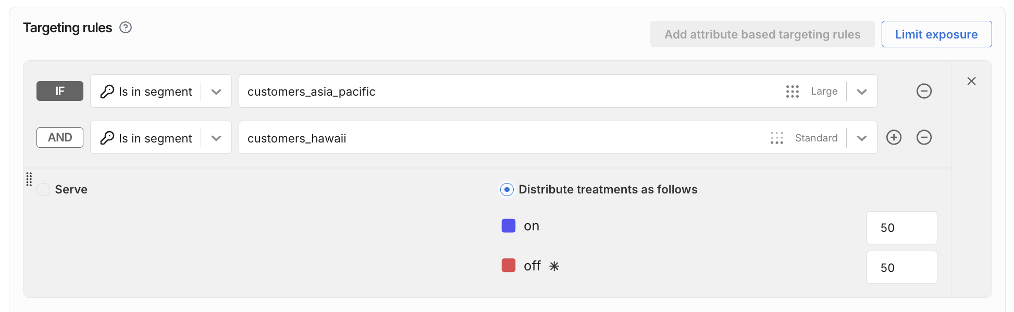The height and width of the screenshot is (312, 1014).
Task: Remove the customers_hawaii condition with minus icon
Action: click(x=924, y=137)
